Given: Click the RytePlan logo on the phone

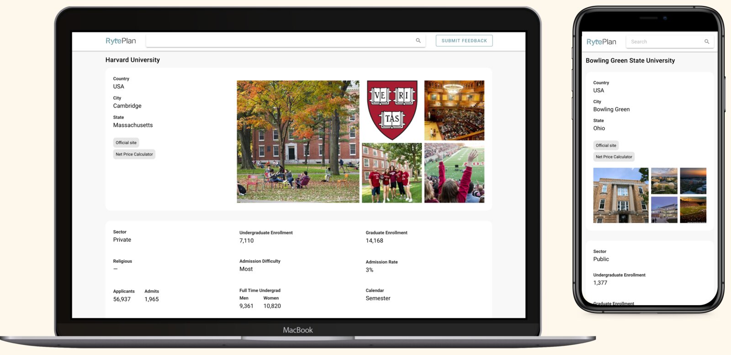Looking at the screenshot, I should (601, 42).
